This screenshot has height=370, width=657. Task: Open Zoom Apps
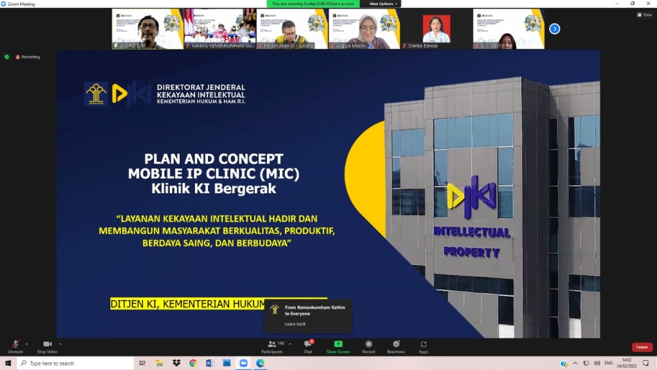tap(423, 345)
